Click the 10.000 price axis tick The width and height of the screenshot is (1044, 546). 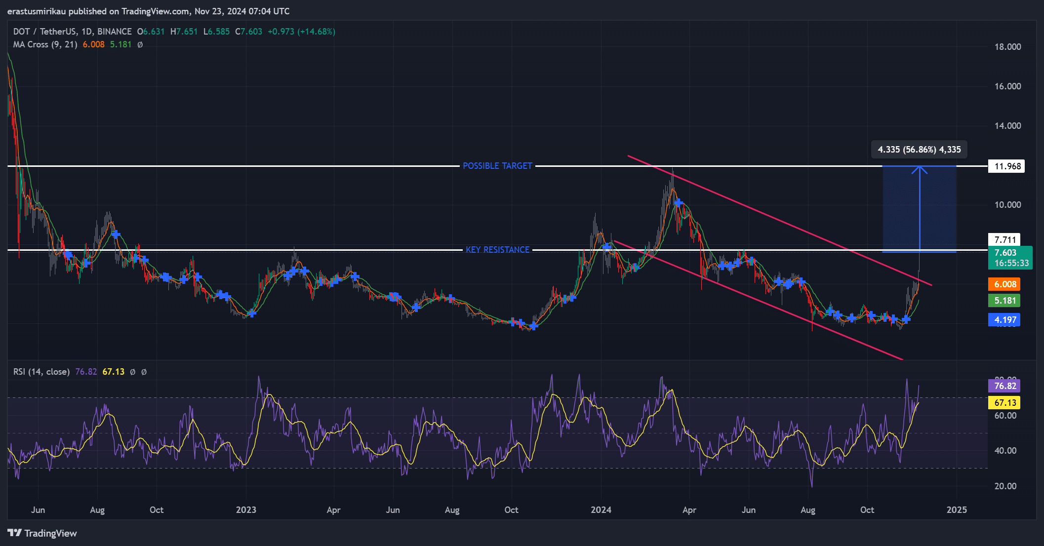click(x=1007, y=204)
